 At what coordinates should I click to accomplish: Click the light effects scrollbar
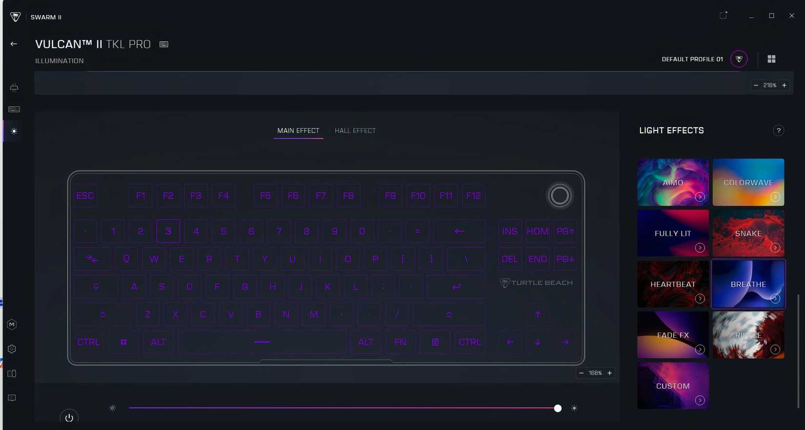coord(798,350)
